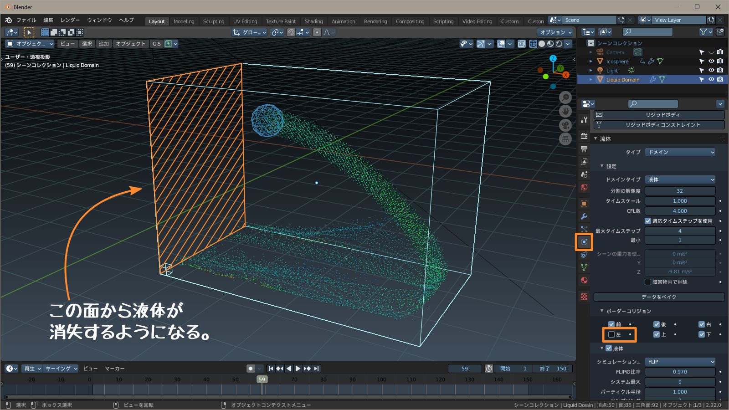Select wireframe viewport shading
The height and width of the screenshot is (410, 729).
coord(533,44)
